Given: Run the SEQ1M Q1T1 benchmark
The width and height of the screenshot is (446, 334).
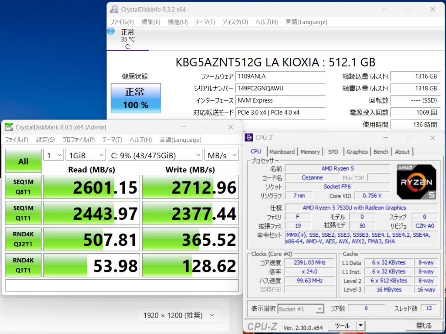Looking at the screenshot, I should click(x=23, y=213).
